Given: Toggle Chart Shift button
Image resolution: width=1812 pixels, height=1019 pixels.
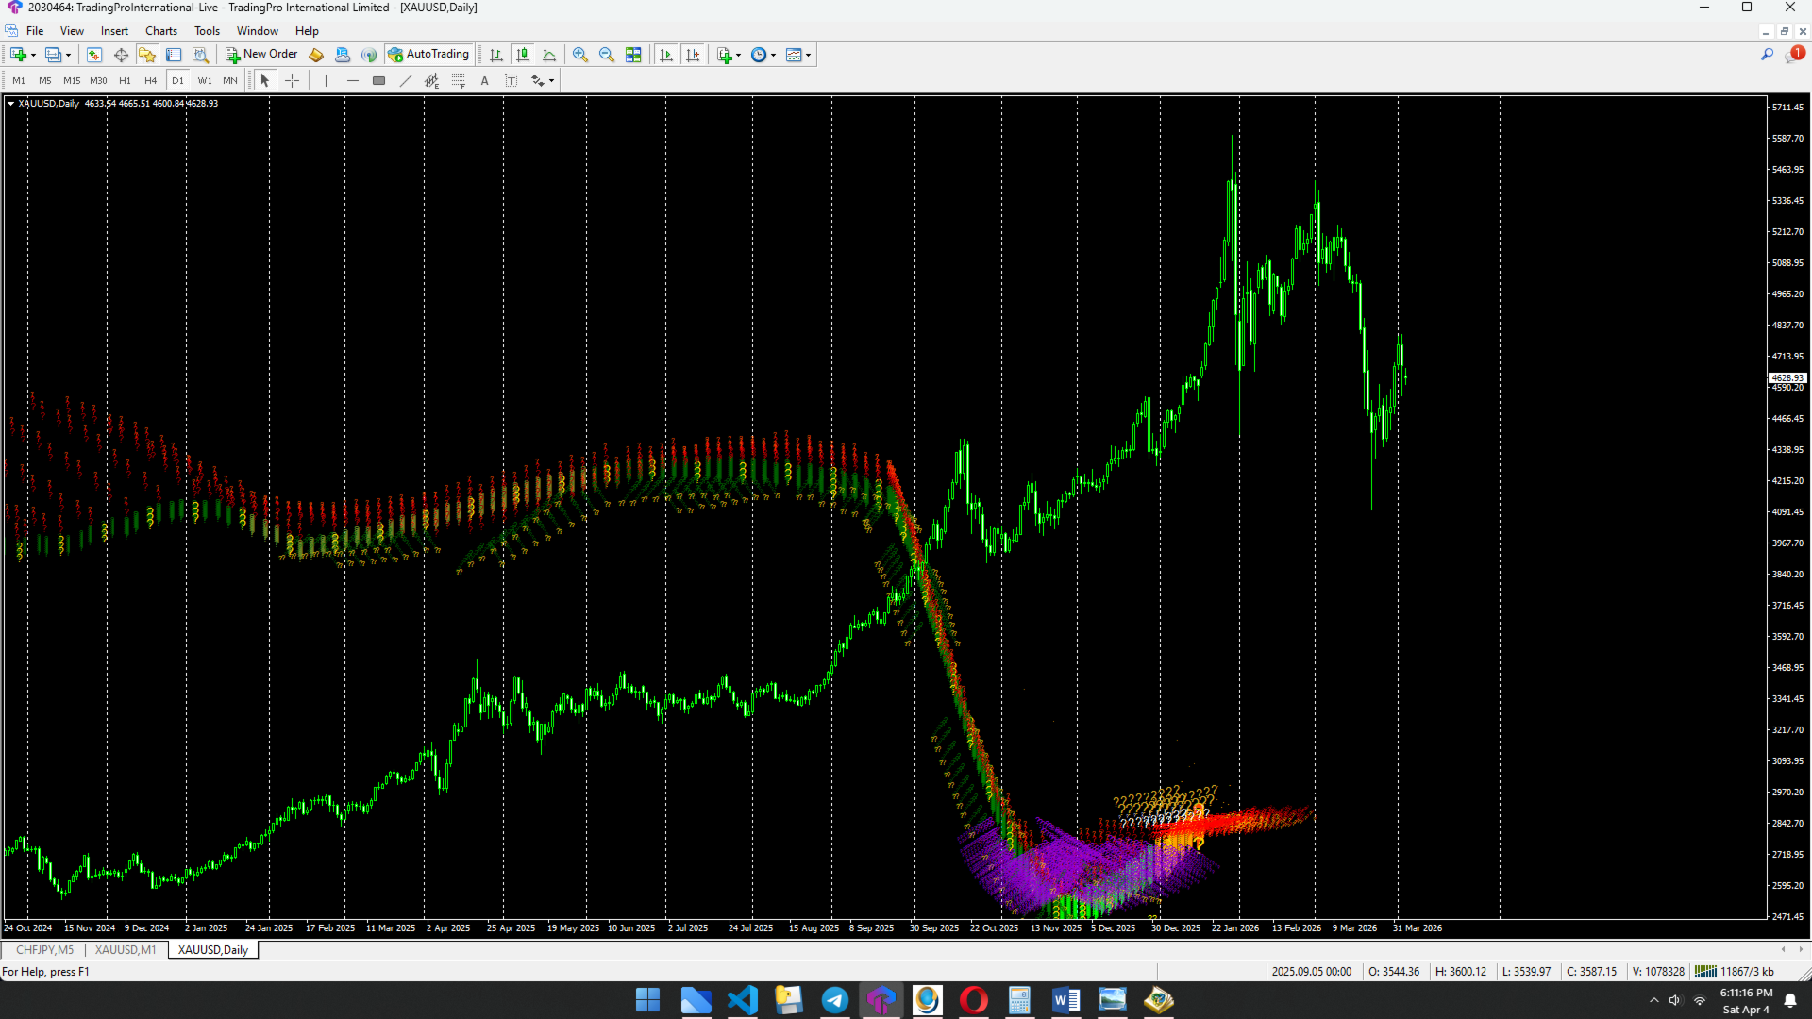Looking at the screenshot, I should coord(693,55).
